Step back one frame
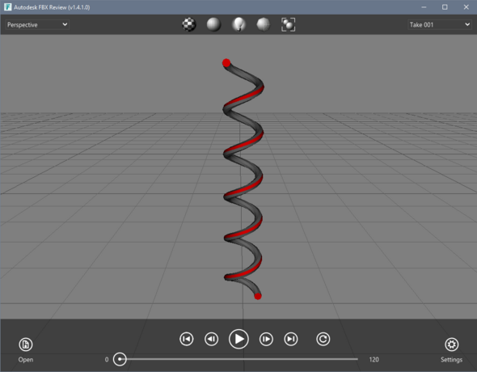 click(212, 339)
